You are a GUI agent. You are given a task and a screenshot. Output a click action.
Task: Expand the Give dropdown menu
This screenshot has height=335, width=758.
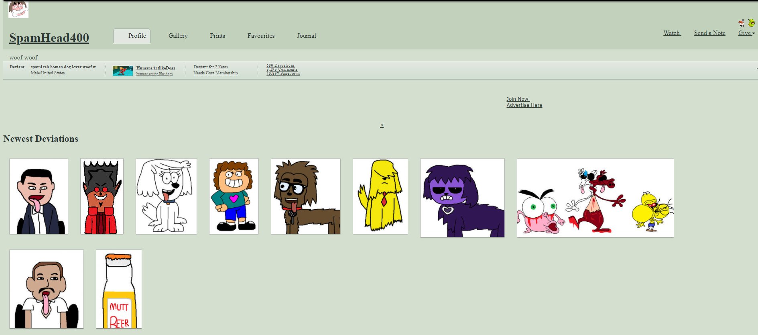click(x=746, y=33)
